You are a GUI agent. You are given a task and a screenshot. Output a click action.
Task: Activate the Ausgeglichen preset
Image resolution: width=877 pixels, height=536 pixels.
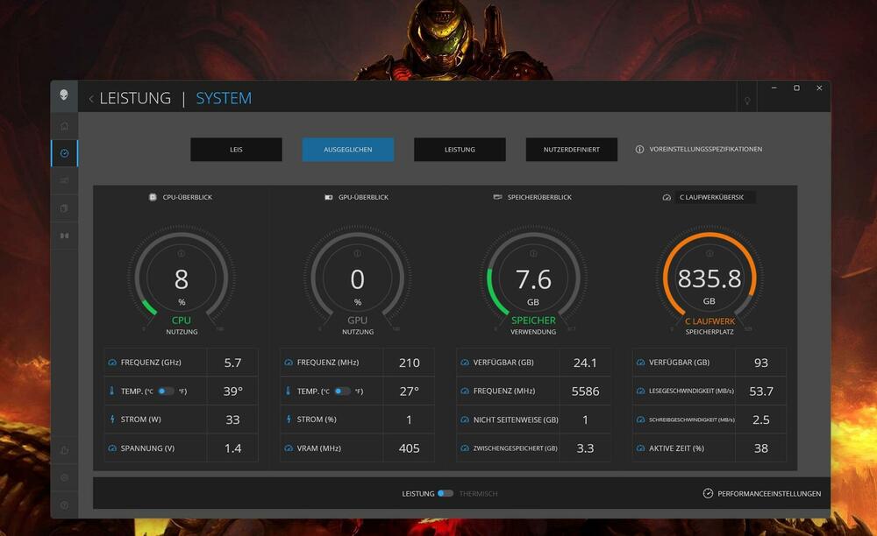point(348,150)
